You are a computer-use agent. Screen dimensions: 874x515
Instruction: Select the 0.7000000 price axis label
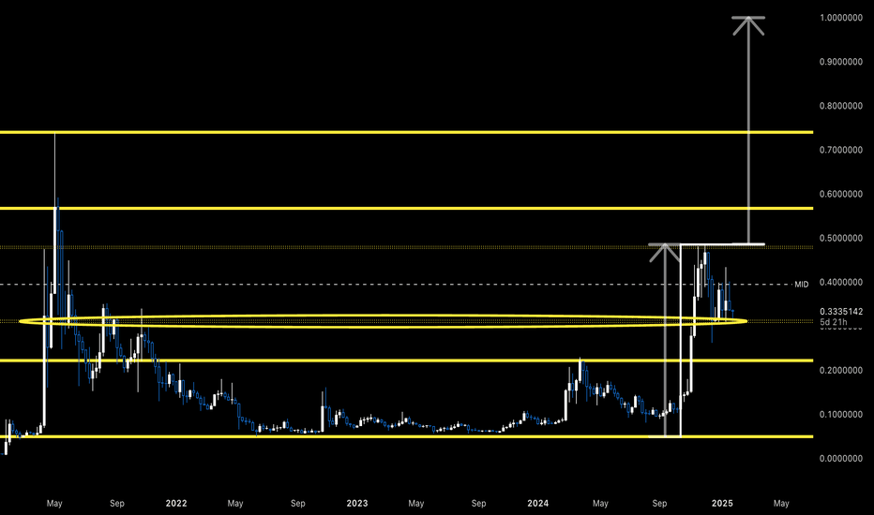pyautogui.click(x=841, y=150)
